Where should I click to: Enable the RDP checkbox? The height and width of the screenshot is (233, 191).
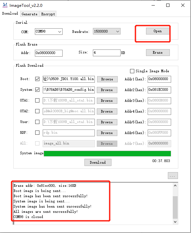click(x=37, y=132)
